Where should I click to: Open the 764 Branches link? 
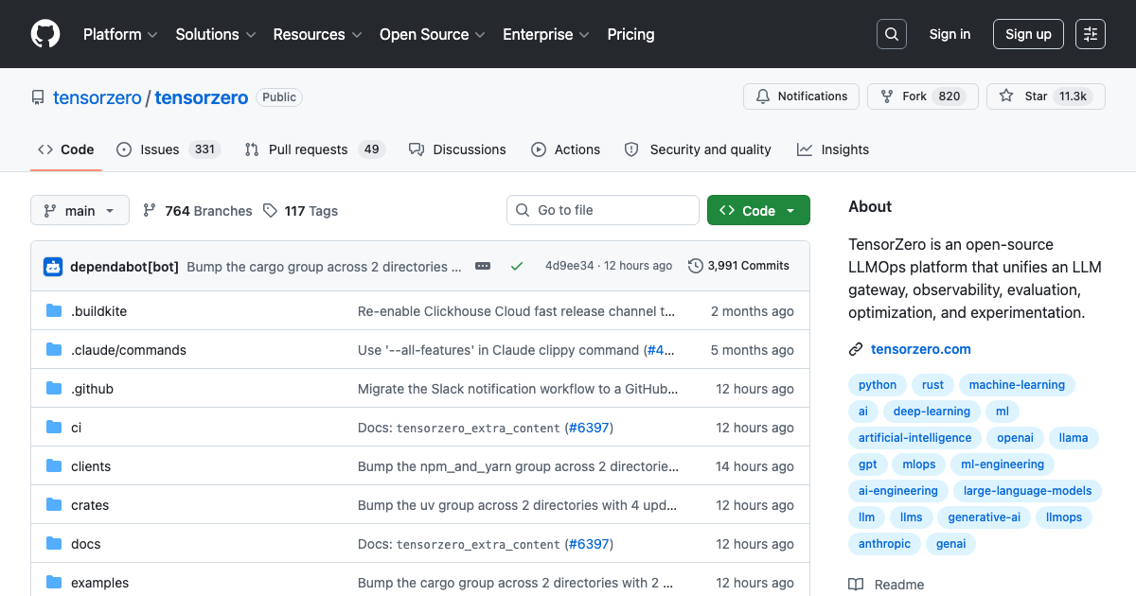pos(197,211)
